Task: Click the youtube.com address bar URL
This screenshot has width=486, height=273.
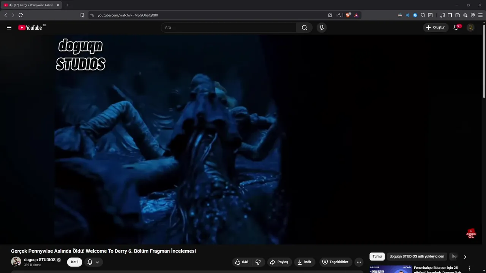Action: point(128,15)
